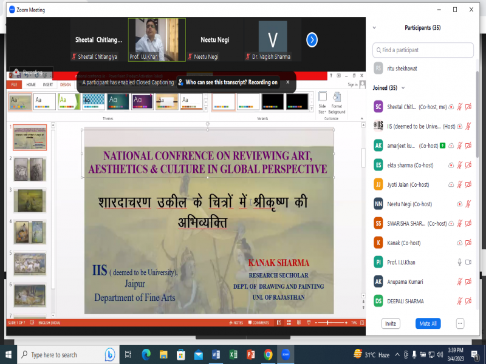The image size is (486, 364).
Task: Click DEEPALI SHARMA's disabled camera icon
Action: pos(468,301)
